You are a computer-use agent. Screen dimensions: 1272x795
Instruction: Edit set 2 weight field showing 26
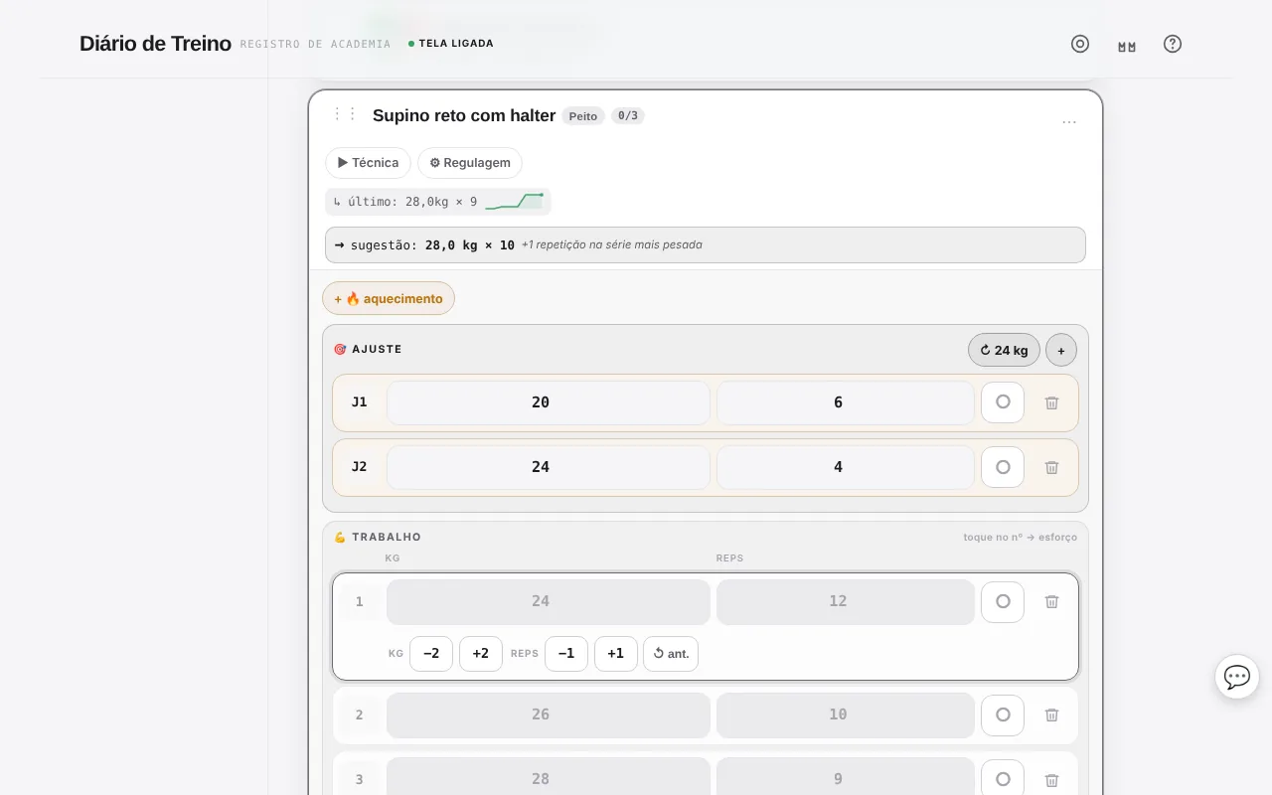549,715
